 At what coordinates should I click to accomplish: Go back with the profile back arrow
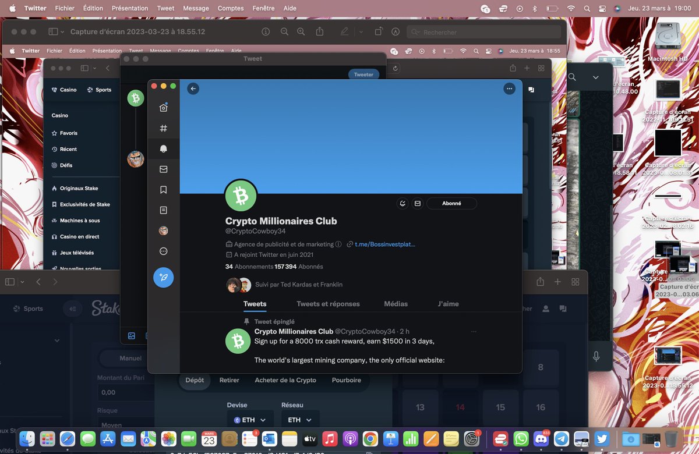[193, 88]
